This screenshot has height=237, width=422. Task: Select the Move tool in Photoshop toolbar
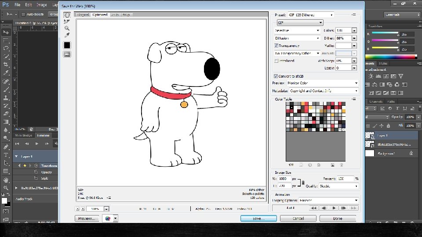[6, 32]
